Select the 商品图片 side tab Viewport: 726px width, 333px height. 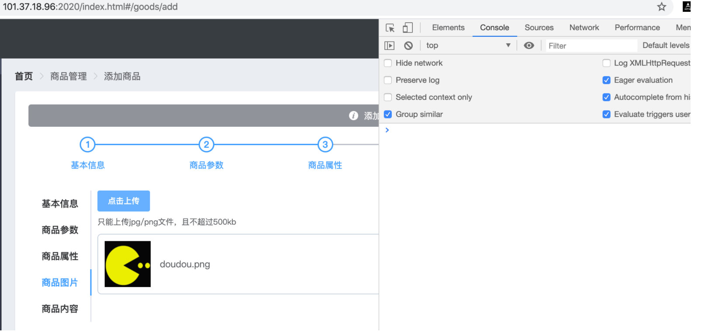[60, 282]
